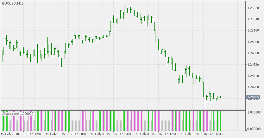Click the 15 Feb 2018 time label

pyautogui.click(x=10, y=134)
